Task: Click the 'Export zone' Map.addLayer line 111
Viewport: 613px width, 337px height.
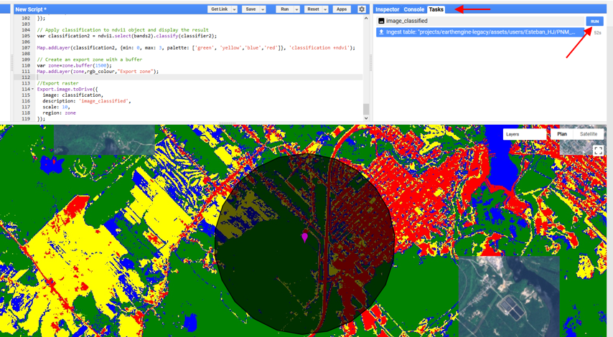Action: click(x=98, y=72)
